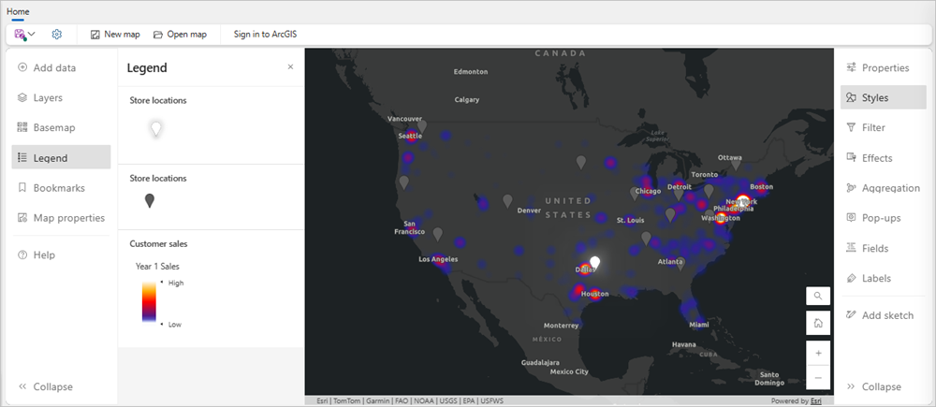Viewport: 936px width, 407px height.
Task: Open the Layers pane
Action: click(61, 97)
